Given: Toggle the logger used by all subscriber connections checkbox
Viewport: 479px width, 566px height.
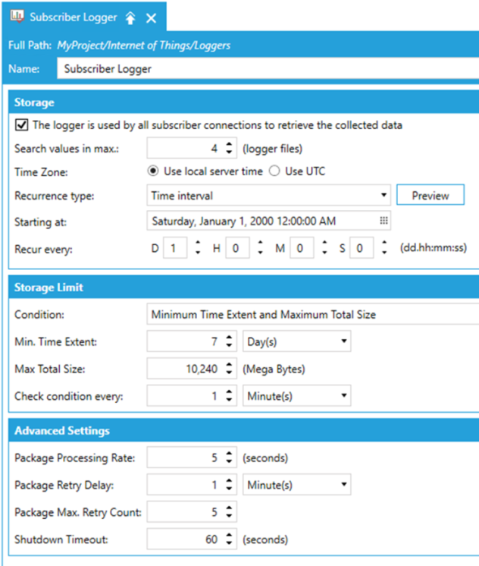Looking at the screenshot, I should 22,125.
